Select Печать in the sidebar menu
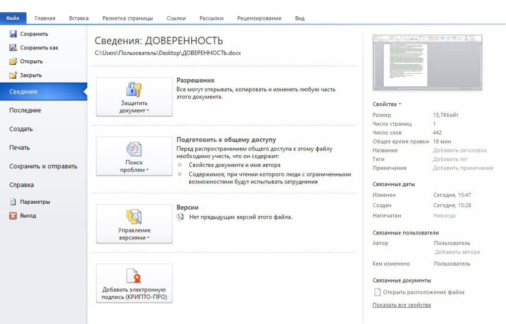 20,147
